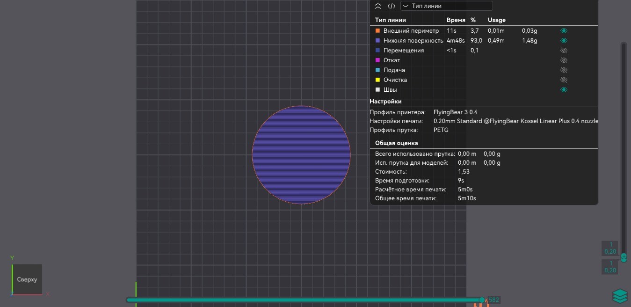Show Перемещения moves via crossed eye icon

[564, 51]
